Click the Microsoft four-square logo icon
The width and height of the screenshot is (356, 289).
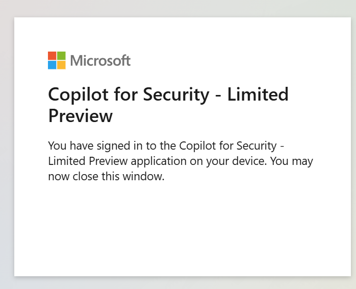tap(57, 60)
